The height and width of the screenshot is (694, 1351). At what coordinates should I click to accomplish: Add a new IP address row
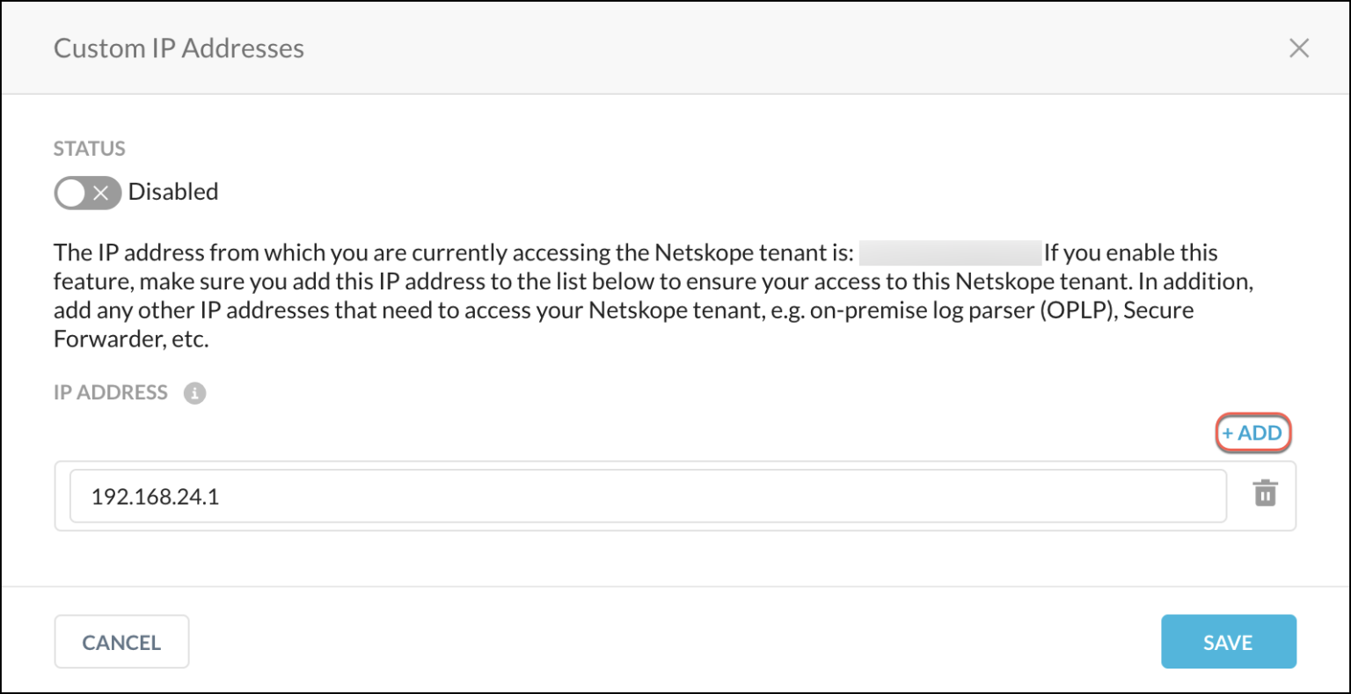1252,433
